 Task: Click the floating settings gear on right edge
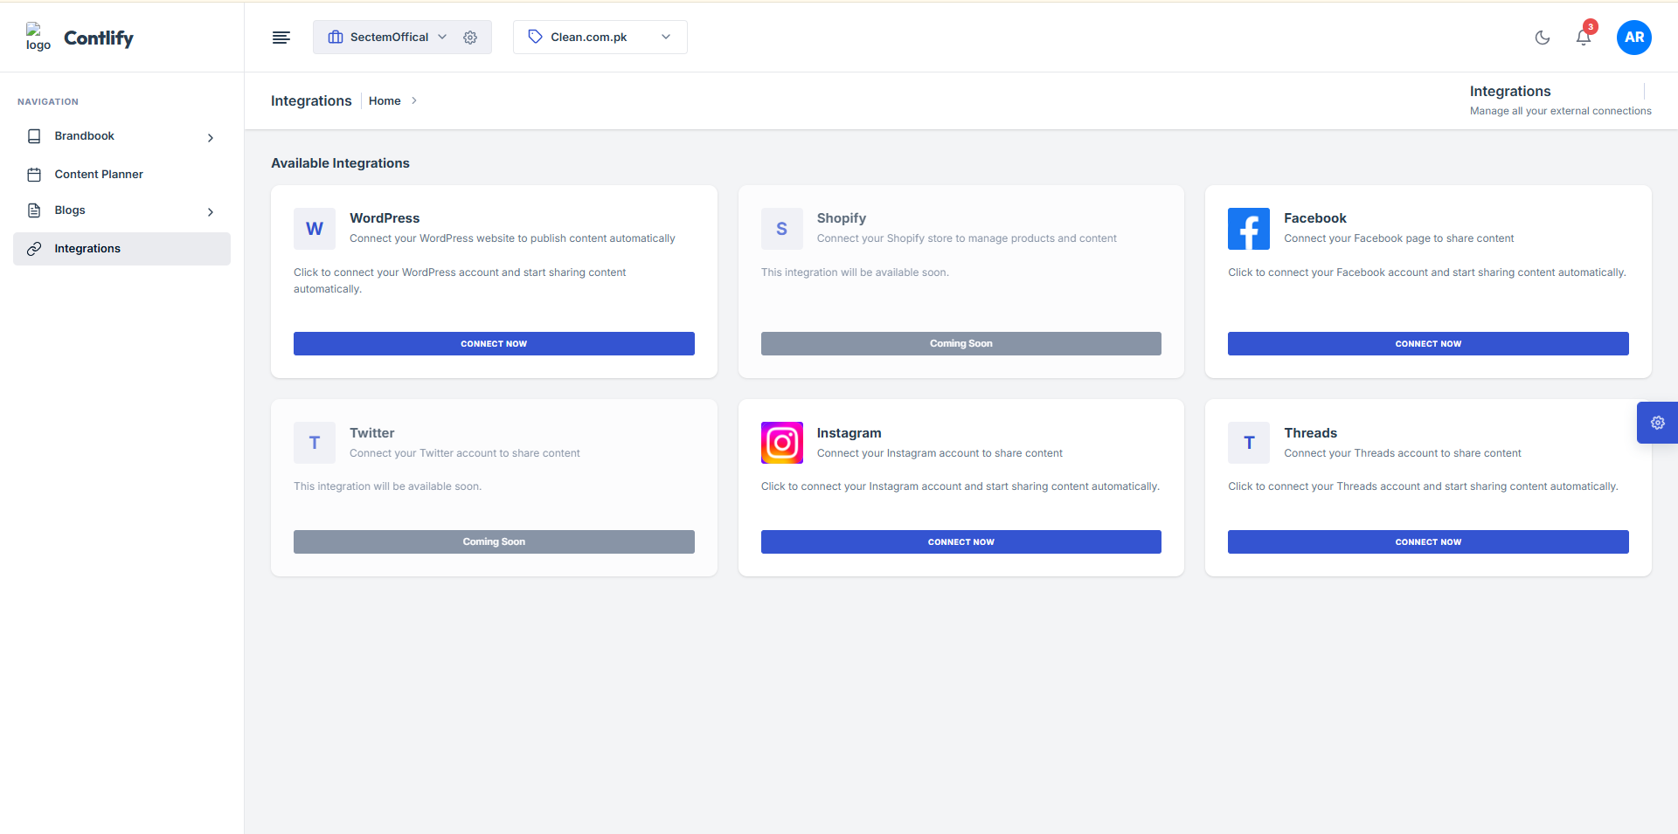point(1659,423)
